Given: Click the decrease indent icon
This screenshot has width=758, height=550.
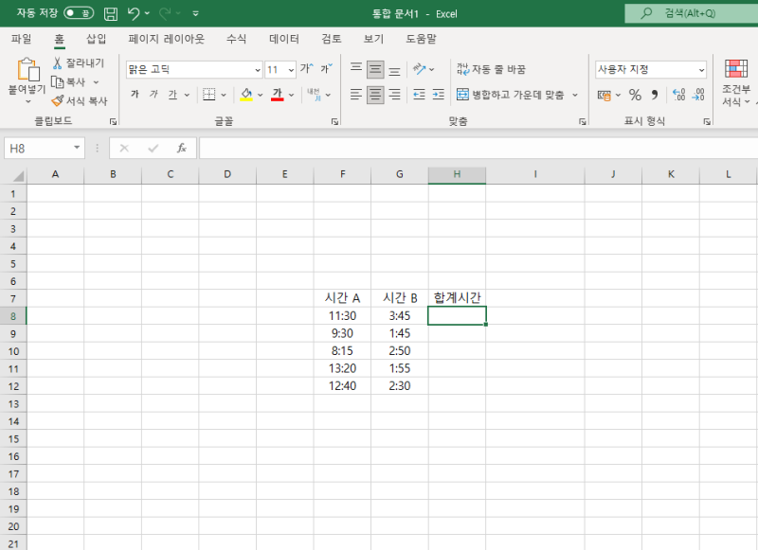Looking at the screenshot, I should click(x=419, y=95).
